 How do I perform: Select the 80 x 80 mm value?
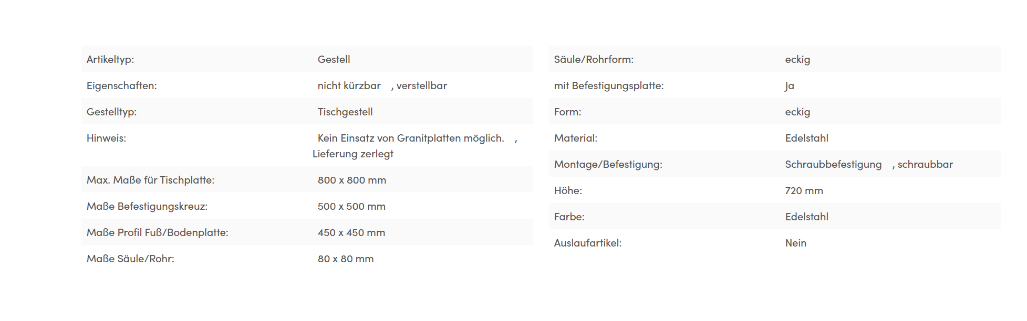pos(346,259)
